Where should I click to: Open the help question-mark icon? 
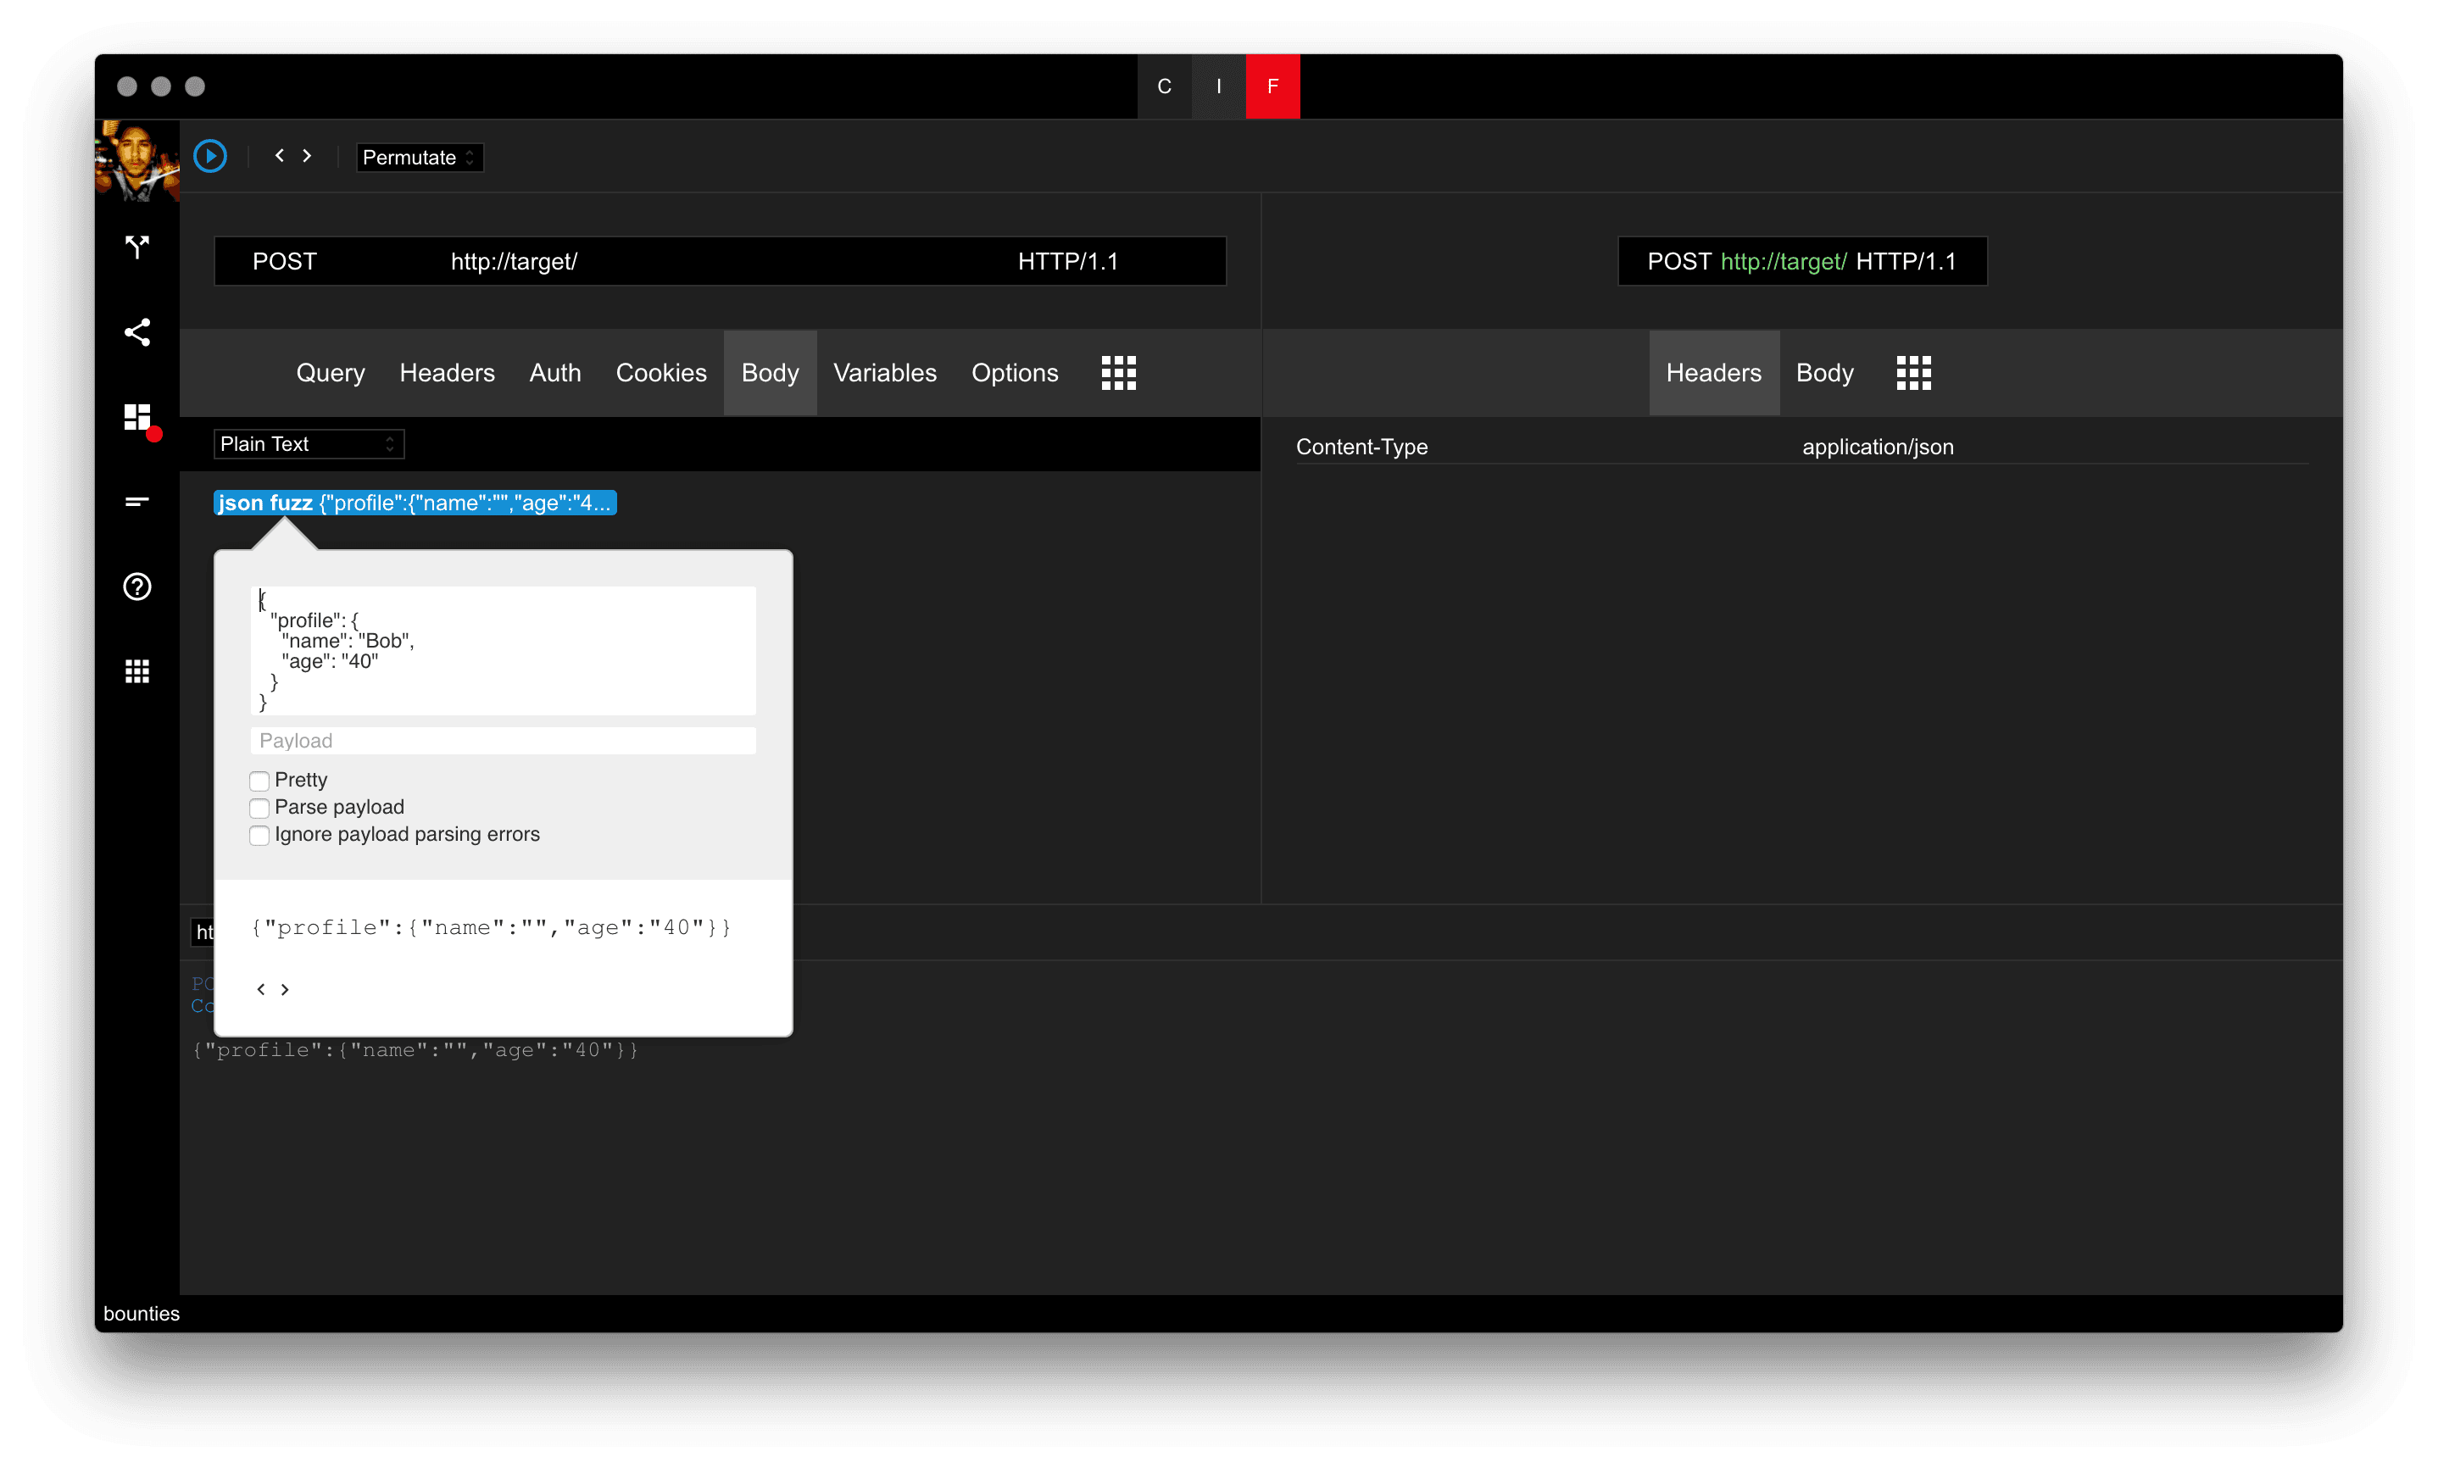(x=137, y=587)
